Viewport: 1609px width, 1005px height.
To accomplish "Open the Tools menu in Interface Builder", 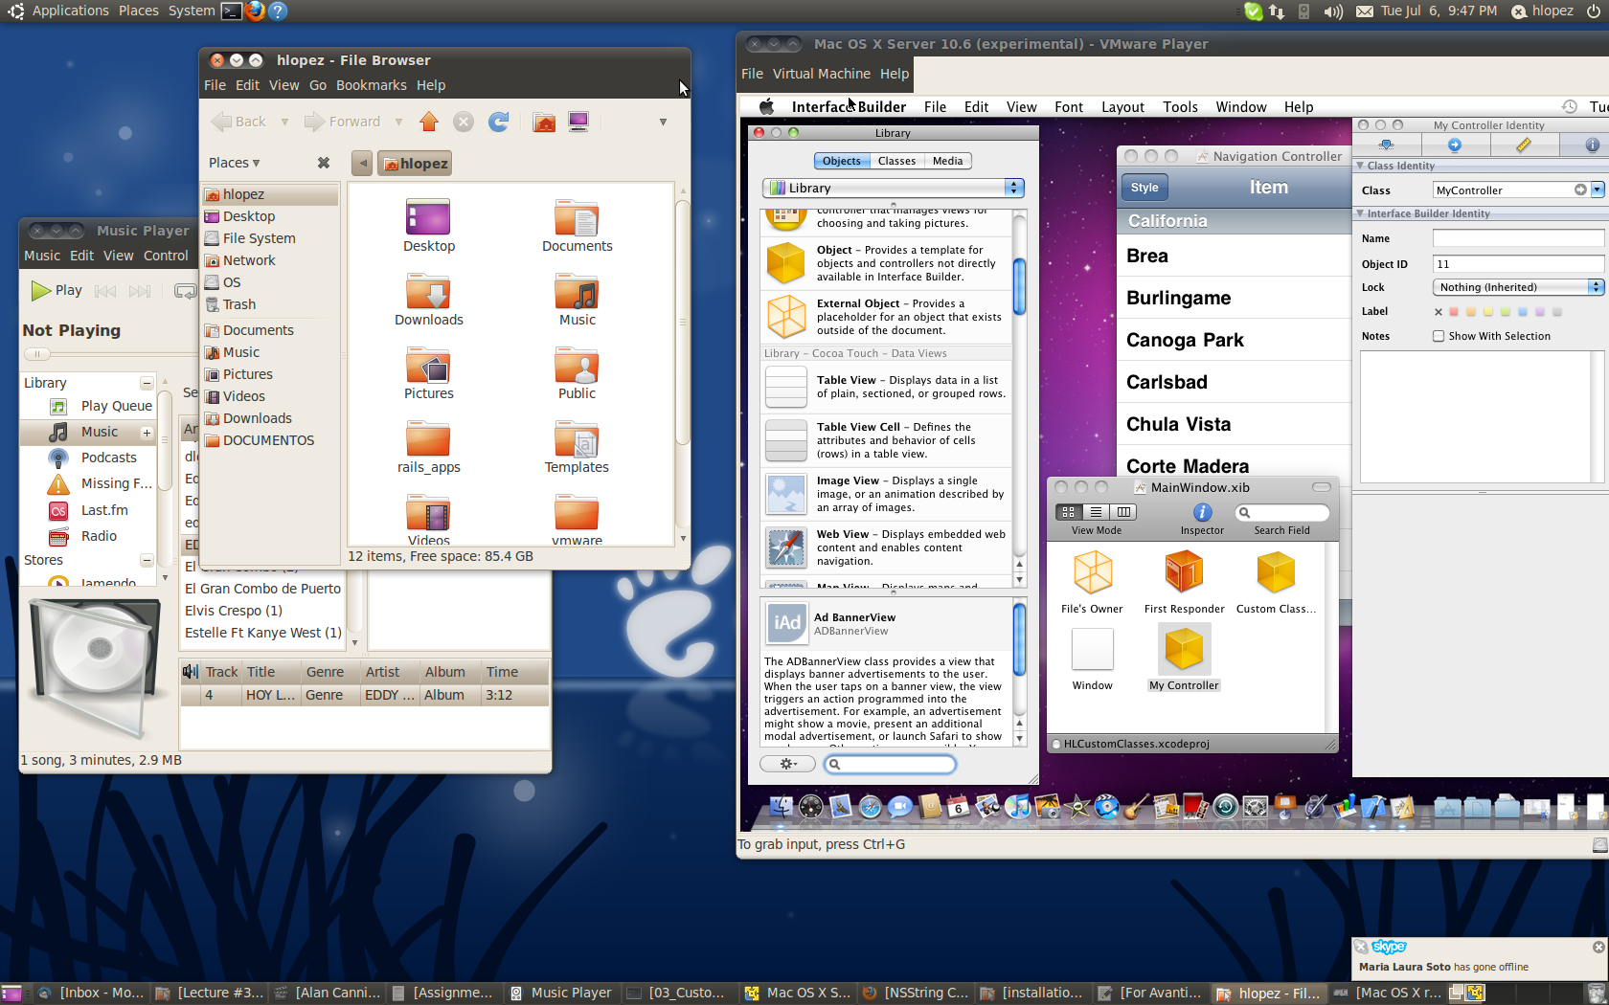I will 1180,107.
